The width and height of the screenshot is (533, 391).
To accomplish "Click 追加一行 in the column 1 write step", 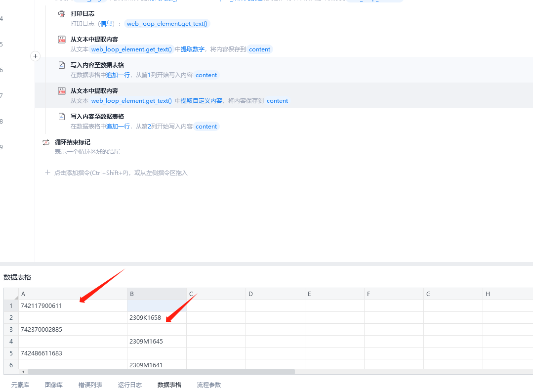I will click(118, 75).
